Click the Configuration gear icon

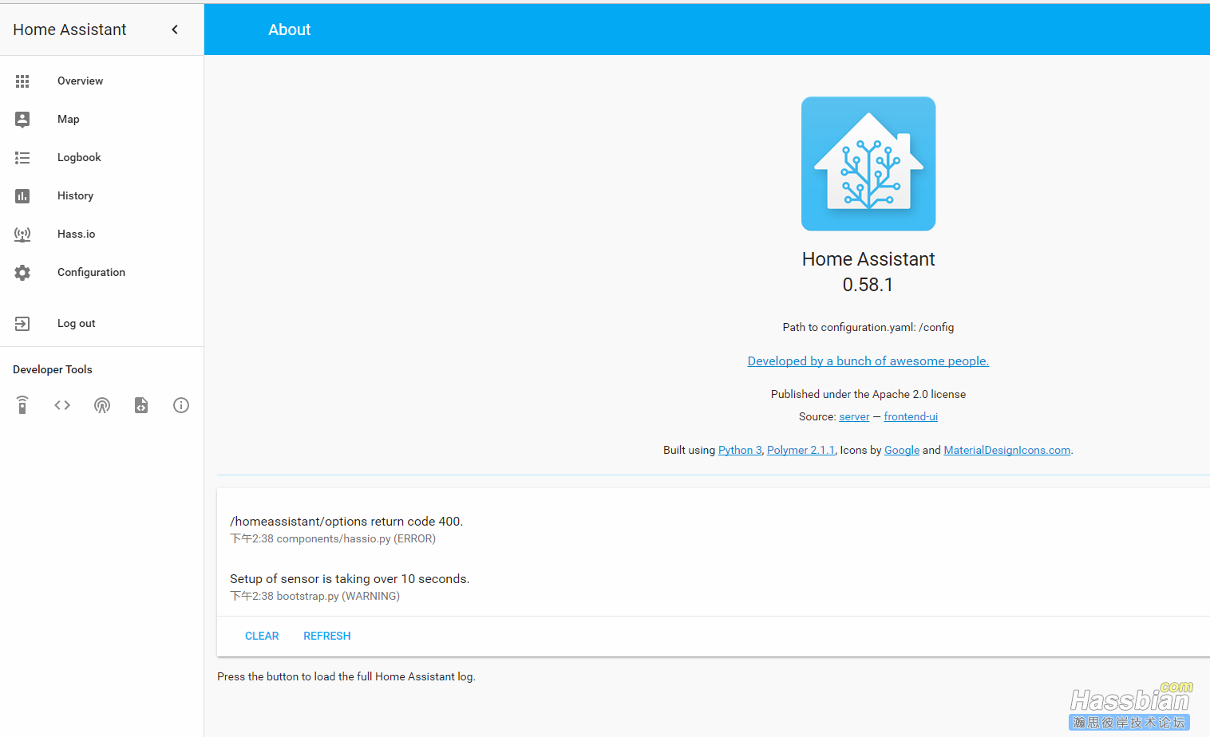coord(22,273)
